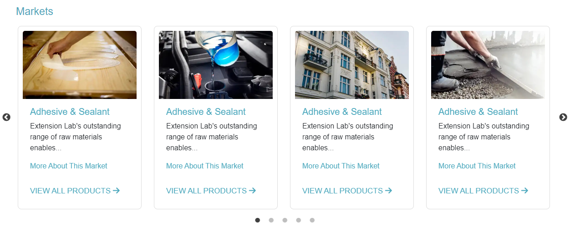Open the building facade image
570x227 pixels.
[352, 65]
